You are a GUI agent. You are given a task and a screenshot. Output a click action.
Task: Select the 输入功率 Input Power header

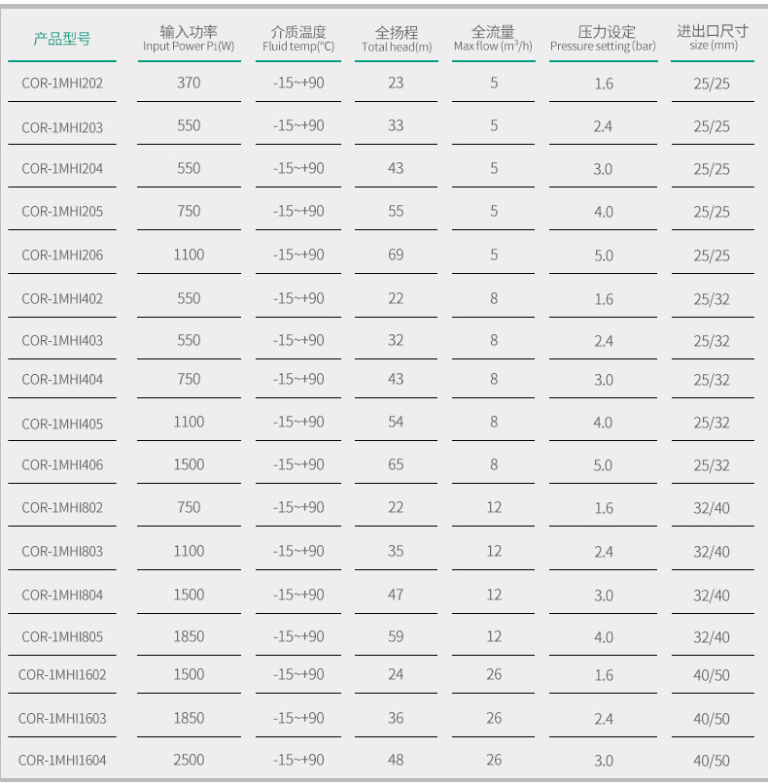[x=189, y=39]
